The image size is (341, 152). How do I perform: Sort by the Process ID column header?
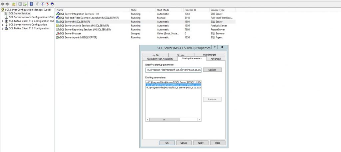pyautogui.click(x=196, y=10)
